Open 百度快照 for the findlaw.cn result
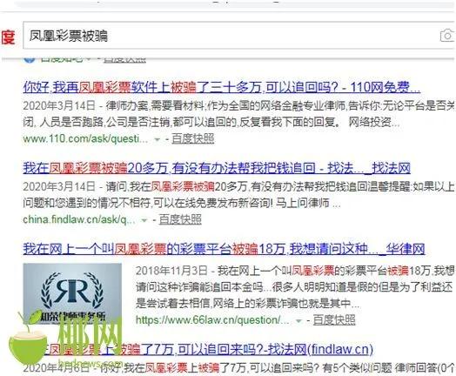456x376 pixels. (x=180, y=219)
